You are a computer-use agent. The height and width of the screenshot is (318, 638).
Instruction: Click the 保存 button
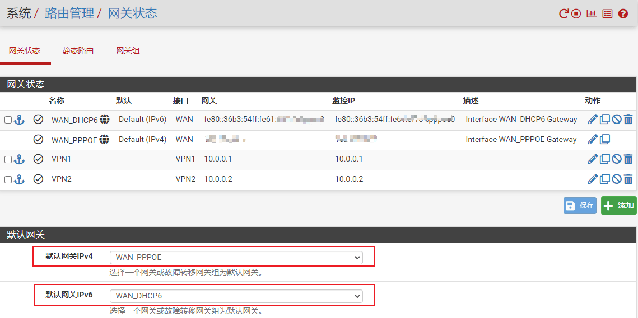click(x=580, y=206)
